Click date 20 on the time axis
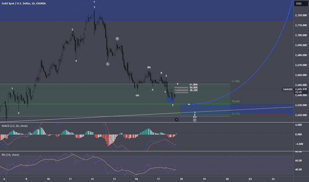 pos(227,179)
